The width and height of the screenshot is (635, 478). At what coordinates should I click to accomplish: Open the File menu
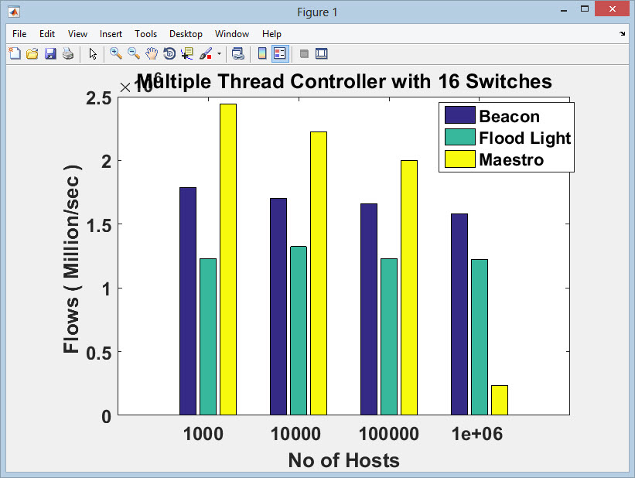point(19,34)
